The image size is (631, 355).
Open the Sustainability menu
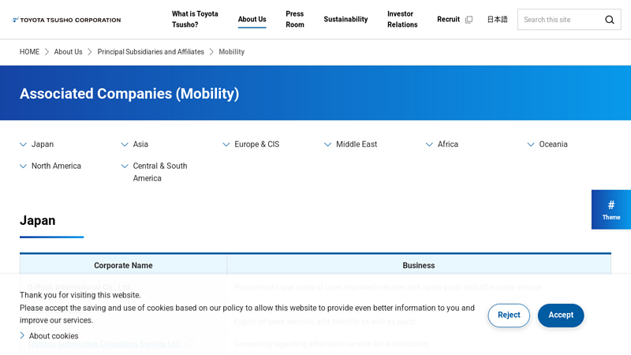[345, 20]
